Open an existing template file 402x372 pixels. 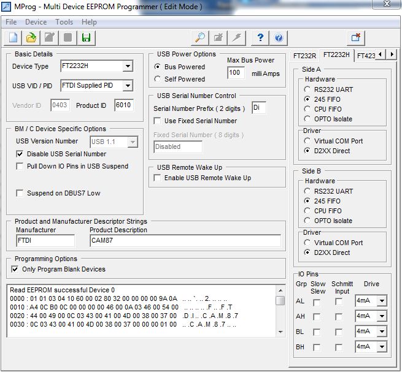31,38
